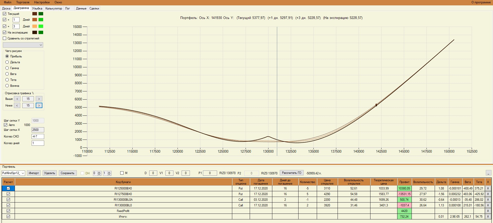
Task: Increment the first DH stepper showing 0
Action: 99,172
